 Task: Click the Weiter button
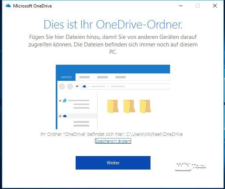(x=113, y=162)
